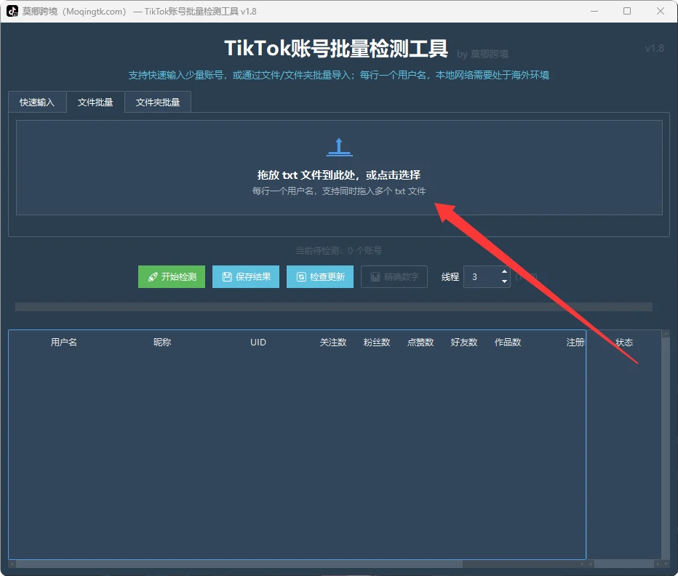Click the 注册 column header
Viewport: 678px width, 576px height.
pos(575,342)
